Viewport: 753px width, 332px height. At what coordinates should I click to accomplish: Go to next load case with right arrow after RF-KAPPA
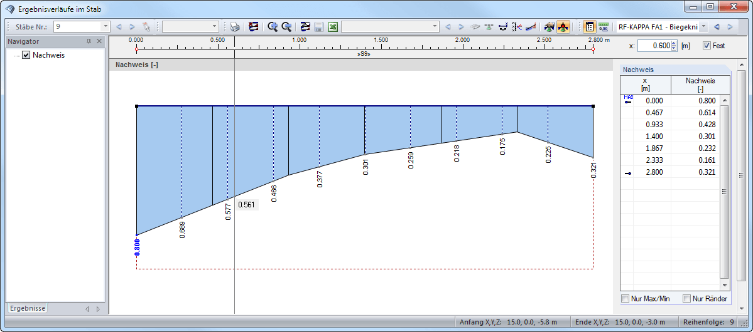coord(730,27)
